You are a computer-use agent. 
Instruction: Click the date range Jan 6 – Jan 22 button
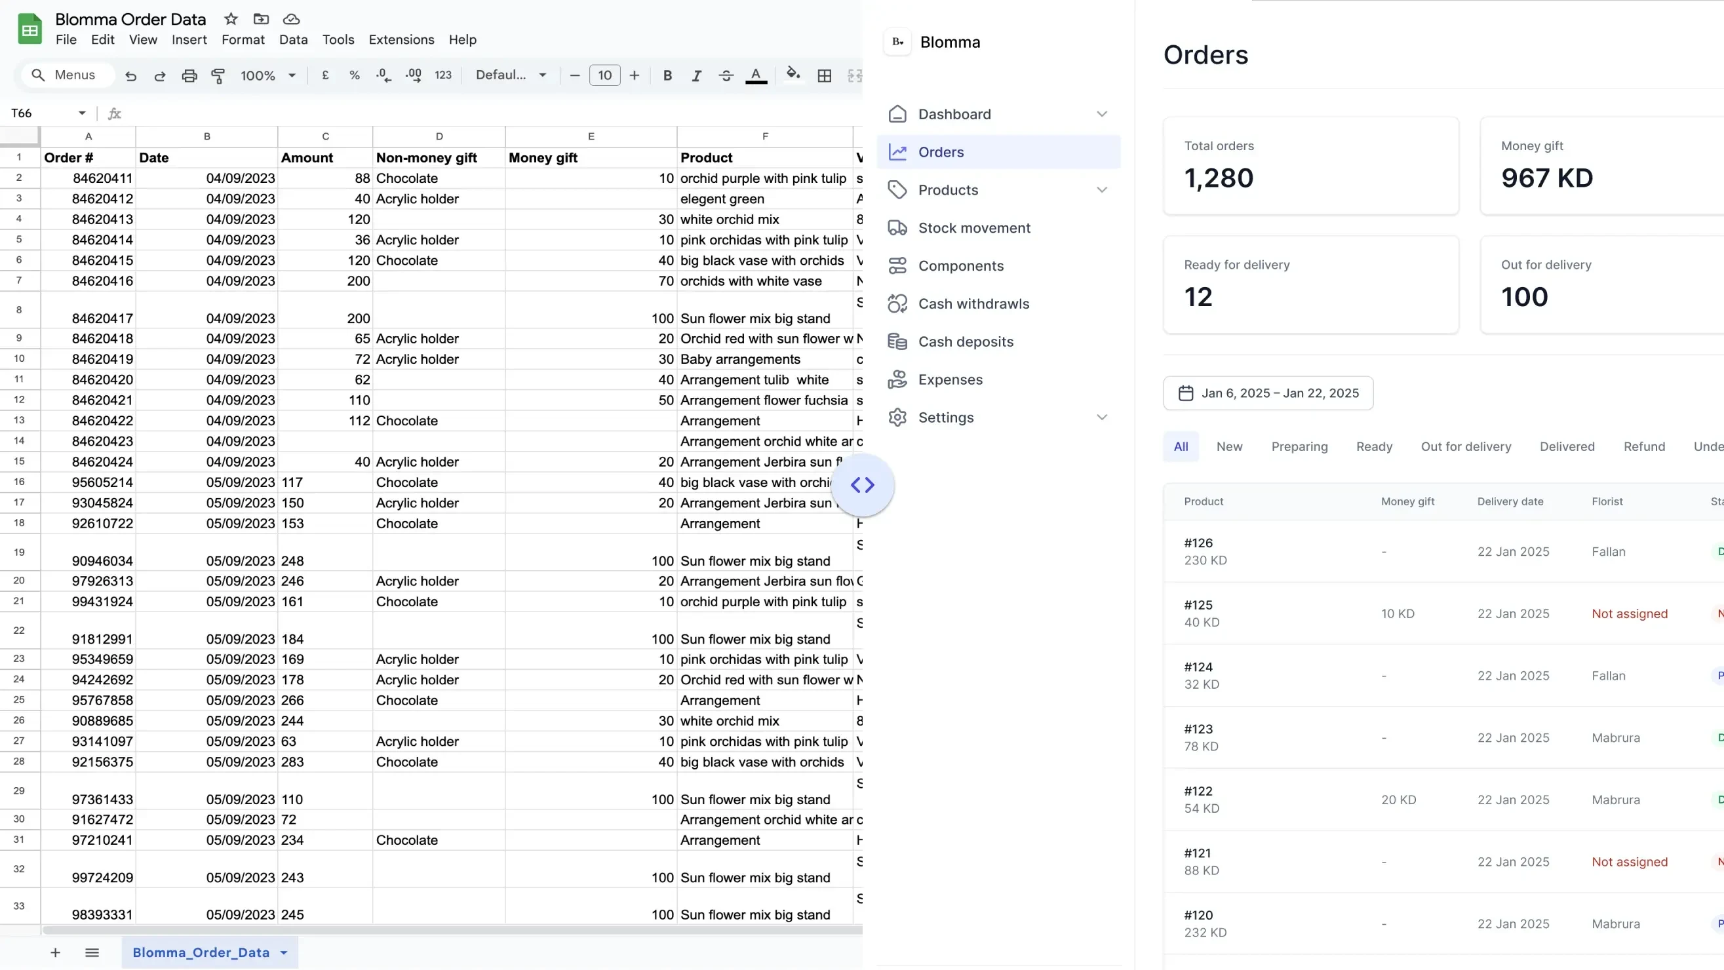tap(1268, 393)
